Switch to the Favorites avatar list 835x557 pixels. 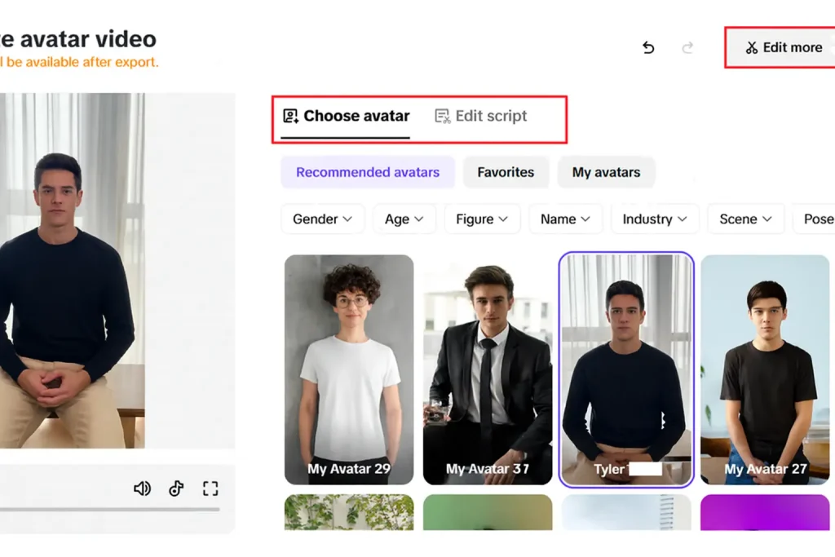(506, 172)
